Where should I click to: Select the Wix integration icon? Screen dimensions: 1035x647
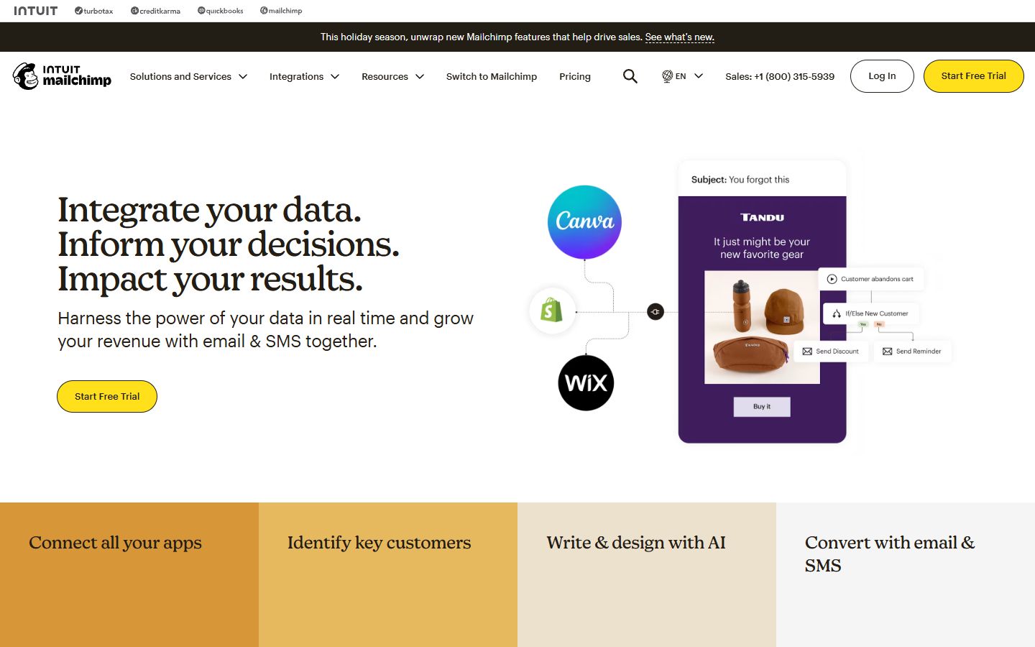click(x=585, y=382)
